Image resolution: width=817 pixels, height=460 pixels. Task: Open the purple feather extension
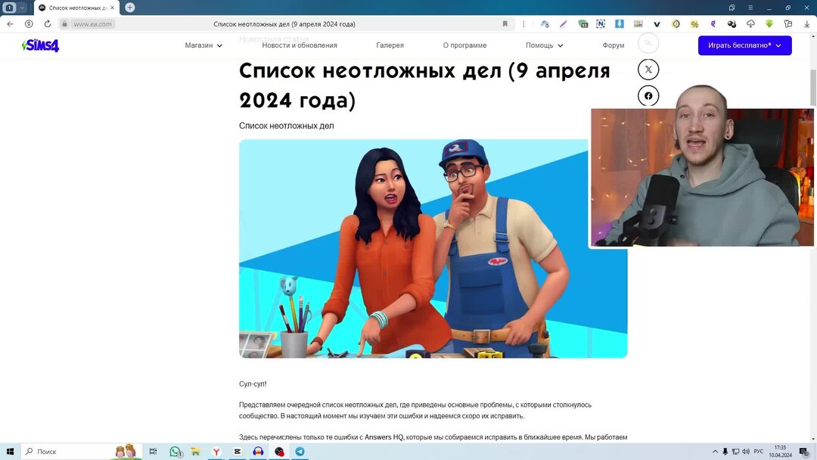(564, 24)
